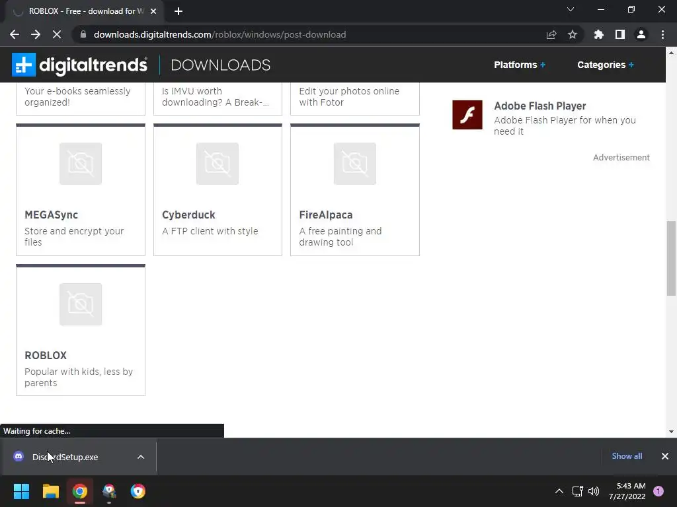This screenshot has height=507, width=677.
Task: Open the circular keyhole app on taskbar
Action: tap(138, 491)
